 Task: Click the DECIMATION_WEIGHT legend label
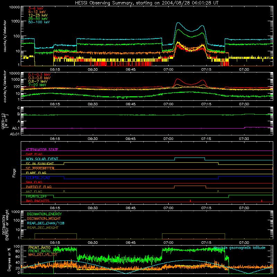tap(44, 218)
